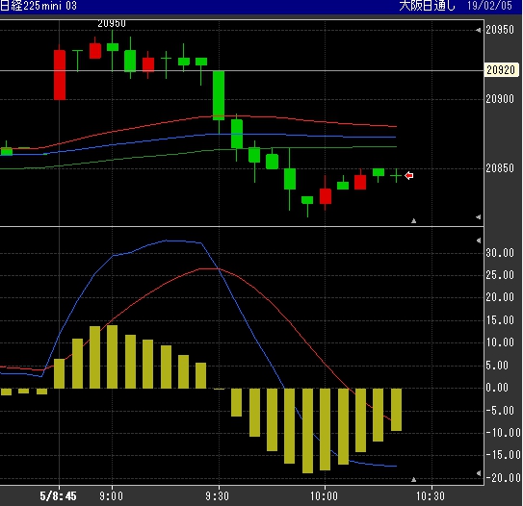Click the deepest negative MACD histogram bar
The width and height of the screenshot is (523, 506).
[307, 431]
